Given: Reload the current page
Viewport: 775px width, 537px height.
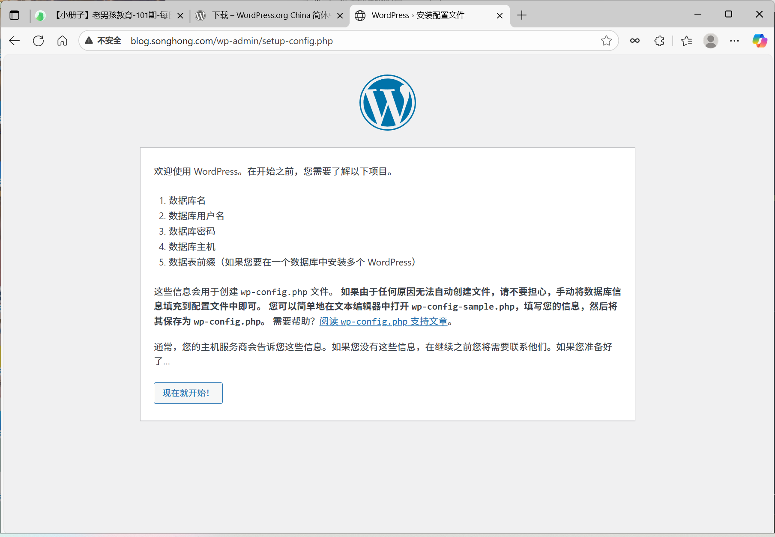Looking at the screenshot, I should [x=39, y=41].
